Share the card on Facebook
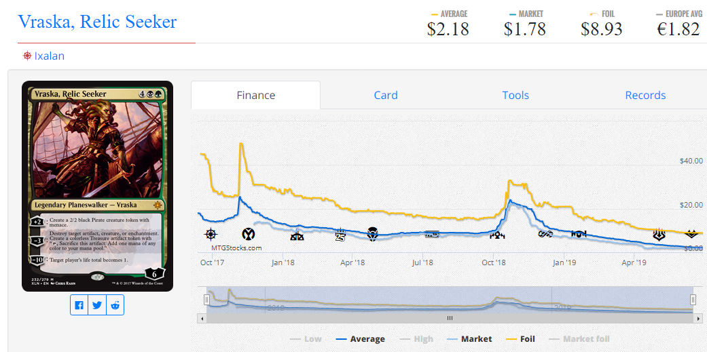The width and height of the screenshot is (707, 352). [79, 305]
